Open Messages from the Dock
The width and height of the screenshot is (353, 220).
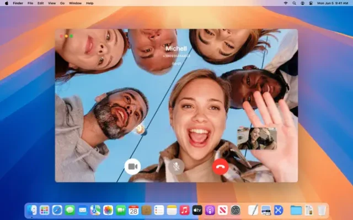70,210
